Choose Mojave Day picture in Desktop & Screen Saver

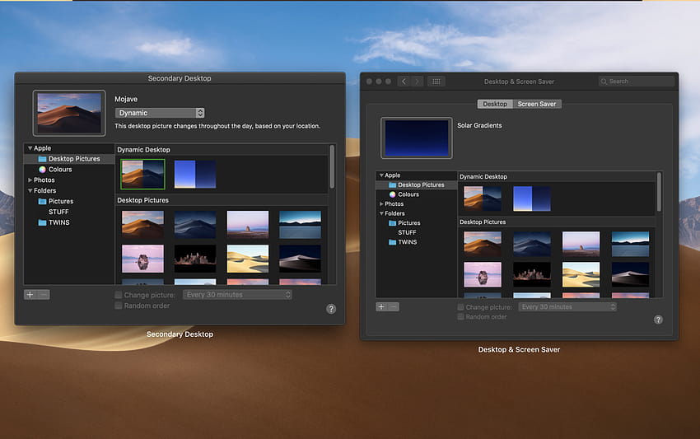tap(483, 244)
